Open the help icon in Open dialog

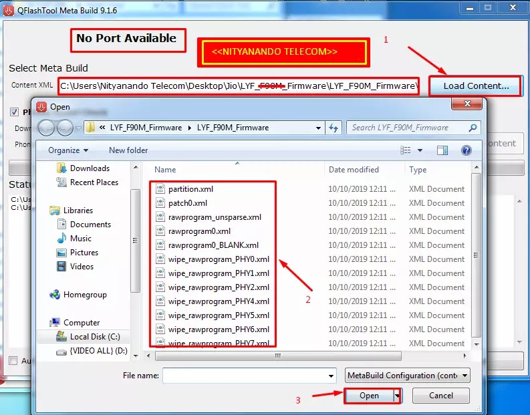(466, 150)
